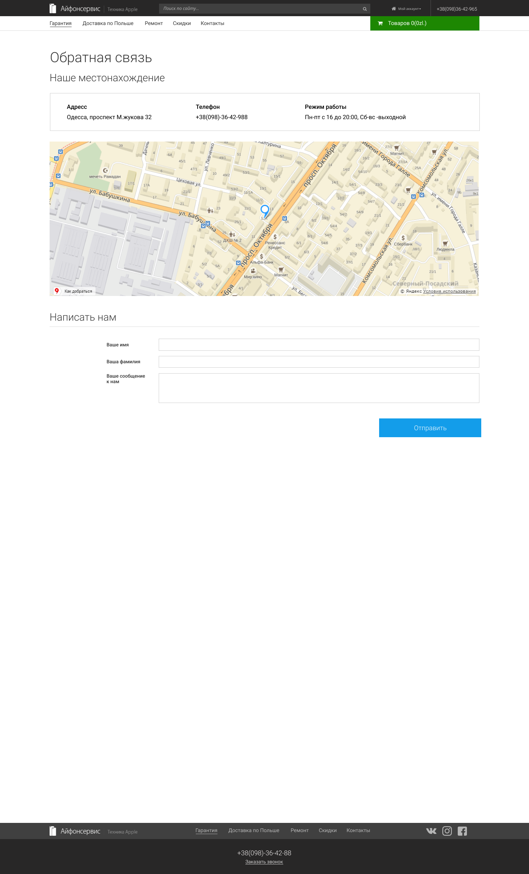Open Доставка по Польше in top navigation

click(108, 23)
